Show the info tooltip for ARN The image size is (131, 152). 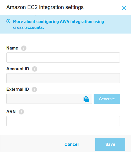click(x=21, y=112)
